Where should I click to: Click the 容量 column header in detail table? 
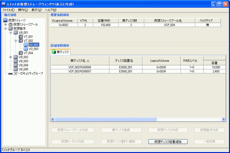[215, 63]
